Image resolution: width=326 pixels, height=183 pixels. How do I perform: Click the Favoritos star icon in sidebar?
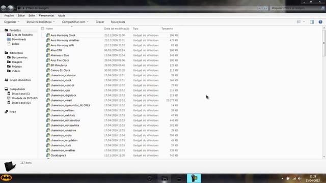tap(7, 30)
